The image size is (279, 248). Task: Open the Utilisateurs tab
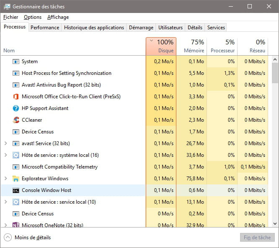(x=170, y=28)
